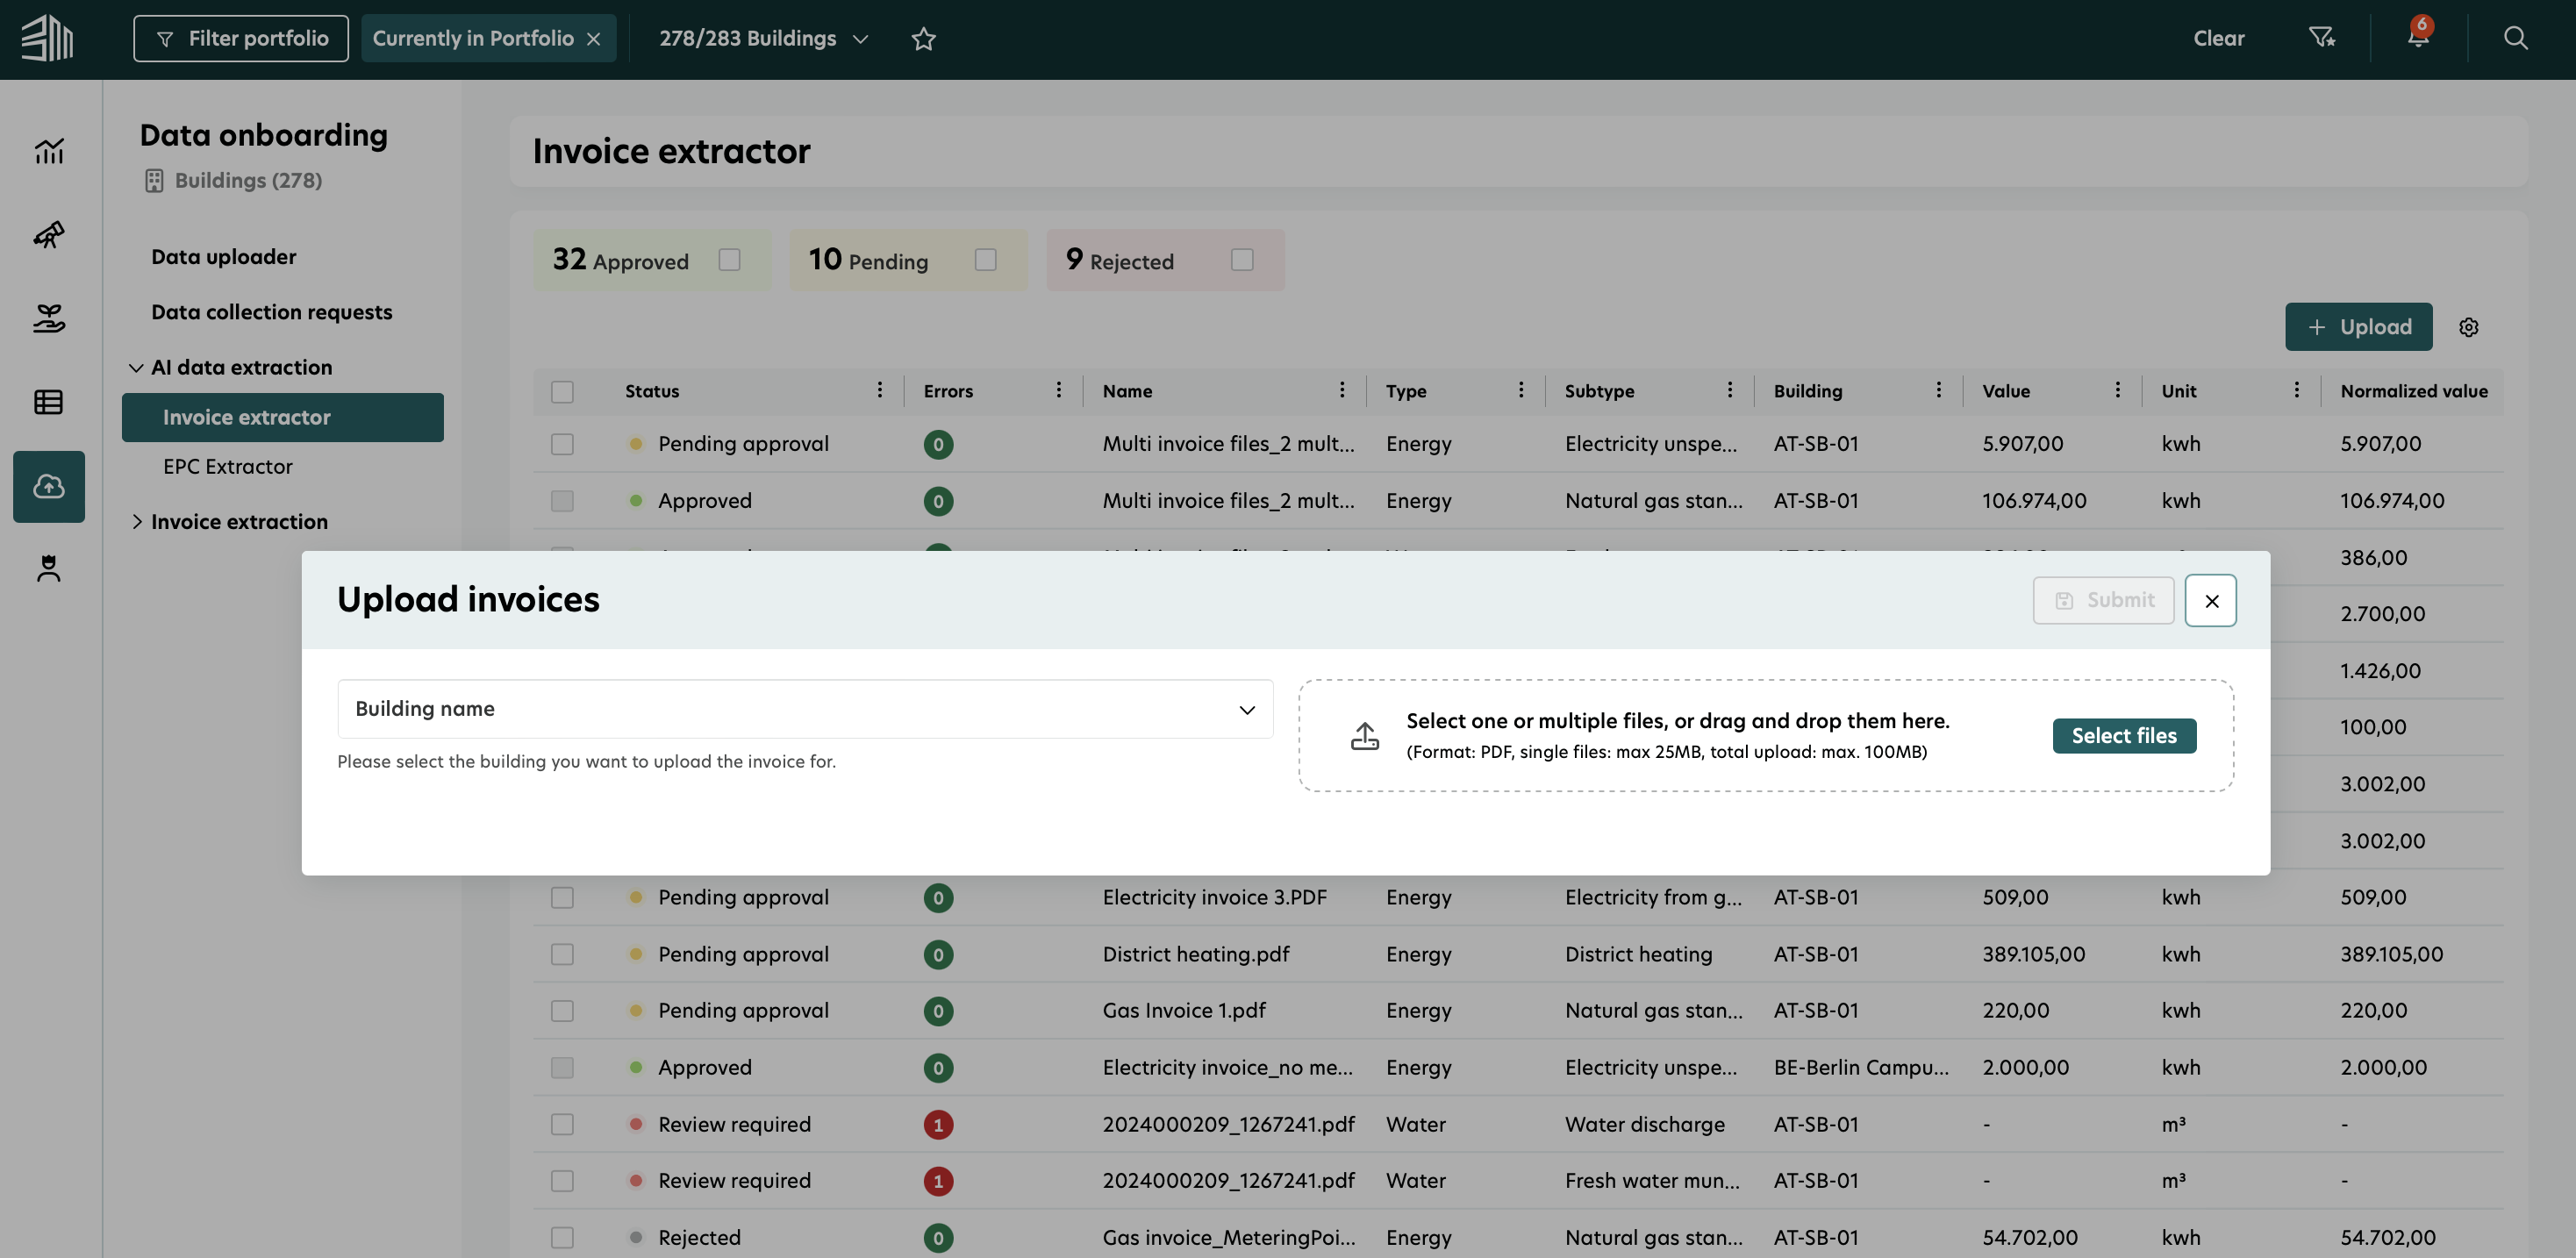Open the user profile sidebar icon
This screenshot has height=1258, width=2576.
[49, 568]
